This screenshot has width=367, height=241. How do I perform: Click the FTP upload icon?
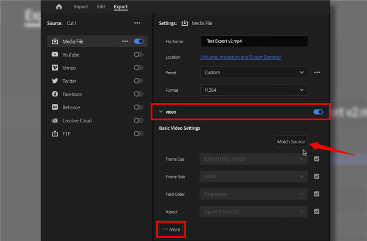(55, 134)
